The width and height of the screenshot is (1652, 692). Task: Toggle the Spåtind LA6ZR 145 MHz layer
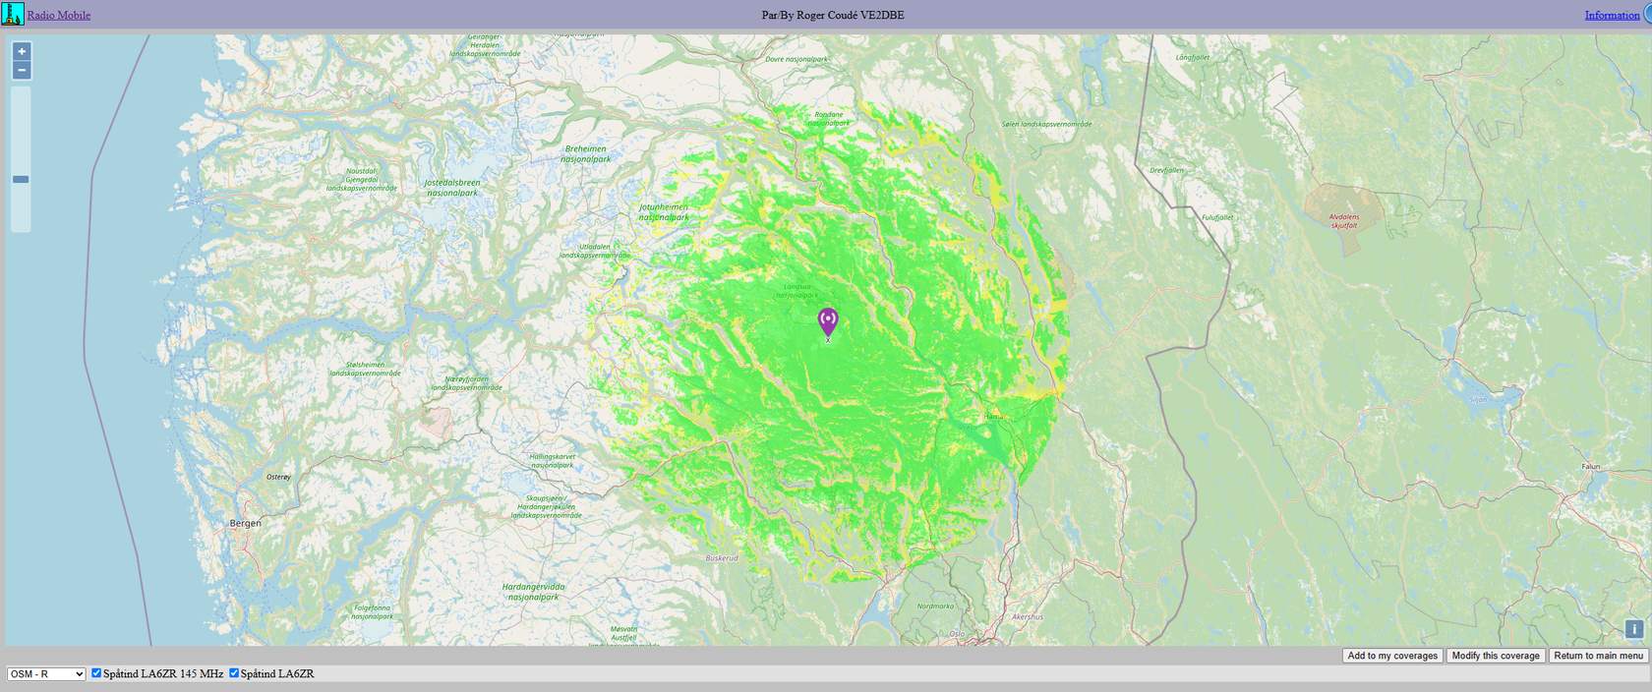point(96,673)
